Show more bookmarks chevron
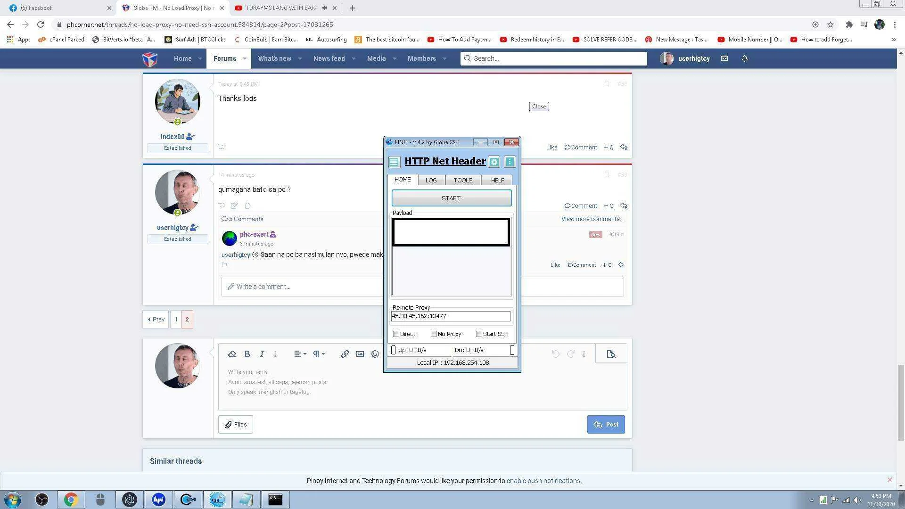Image resolution: width=905 pixels, height=509 pixels. [x=894, y=40]
